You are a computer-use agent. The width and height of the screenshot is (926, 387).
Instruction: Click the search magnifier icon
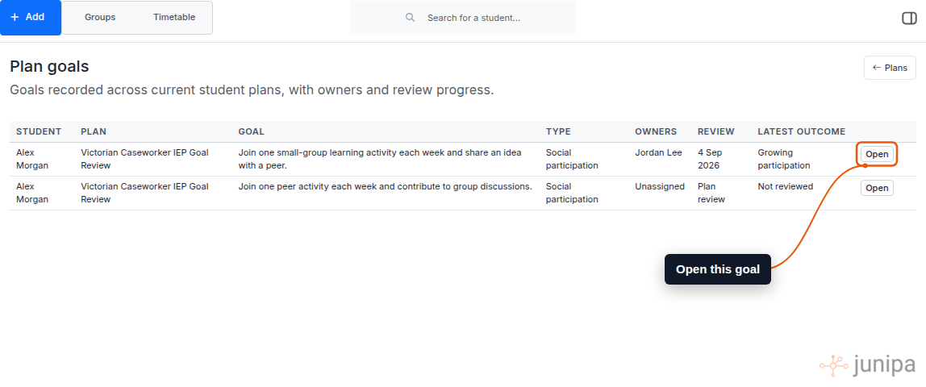coord(410,18)
